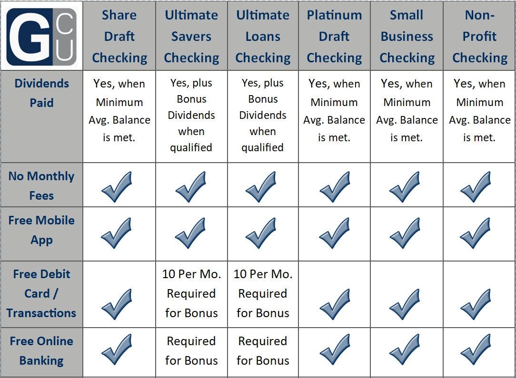Click the GCU logo

click(41, 37)
